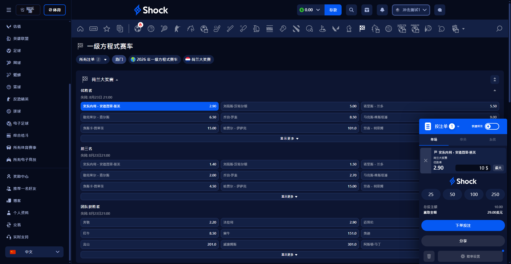Delete bets with the trash icon
This screenshot has height=264, width=511.
tap(429, 256)
